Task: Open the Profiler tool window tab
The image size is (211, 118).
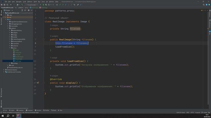Action: pos(46,110)
